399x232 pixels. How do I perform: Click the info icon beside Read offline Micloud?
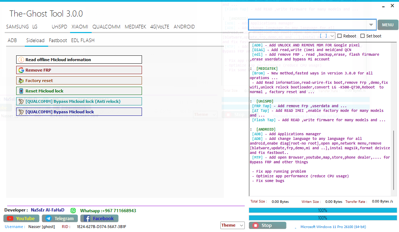pyautogui.click(x=21, y=60)
